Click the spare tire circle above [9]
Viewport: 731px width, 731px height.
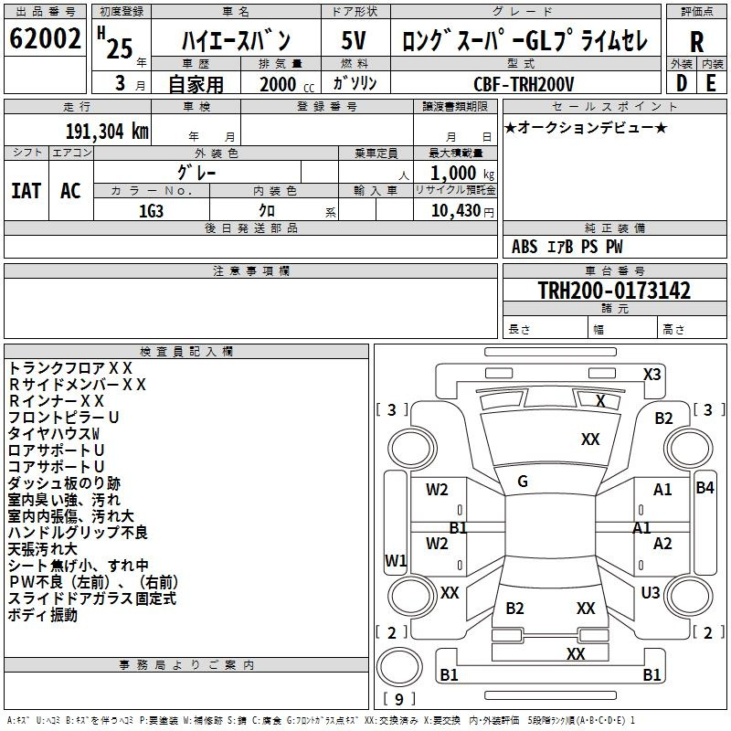(x=399, y=667)
